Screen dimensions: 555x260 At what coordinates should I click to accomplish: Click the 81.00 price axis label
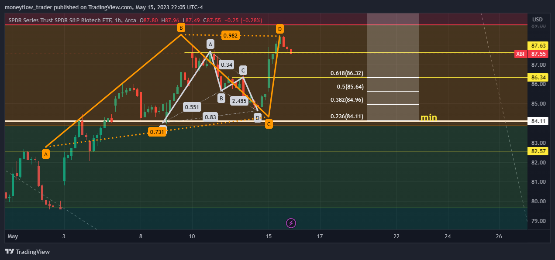(538, 182)
